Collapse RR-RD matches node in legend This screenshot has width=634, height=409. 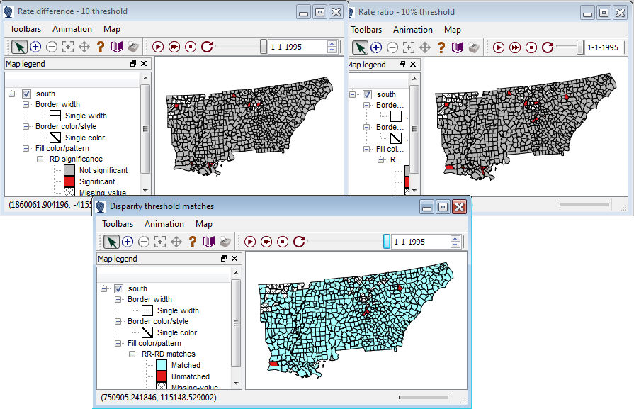132,354
